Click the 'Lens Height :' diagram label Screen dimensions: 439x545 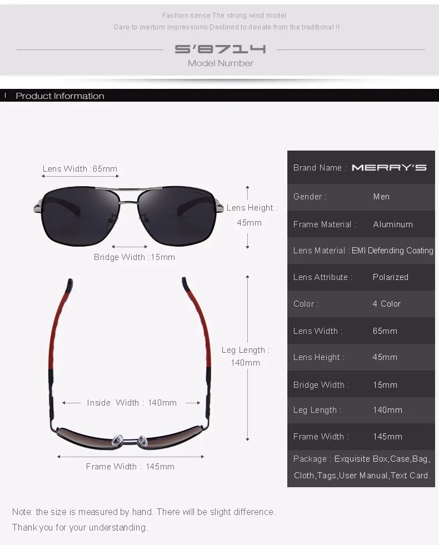(252, 208)
